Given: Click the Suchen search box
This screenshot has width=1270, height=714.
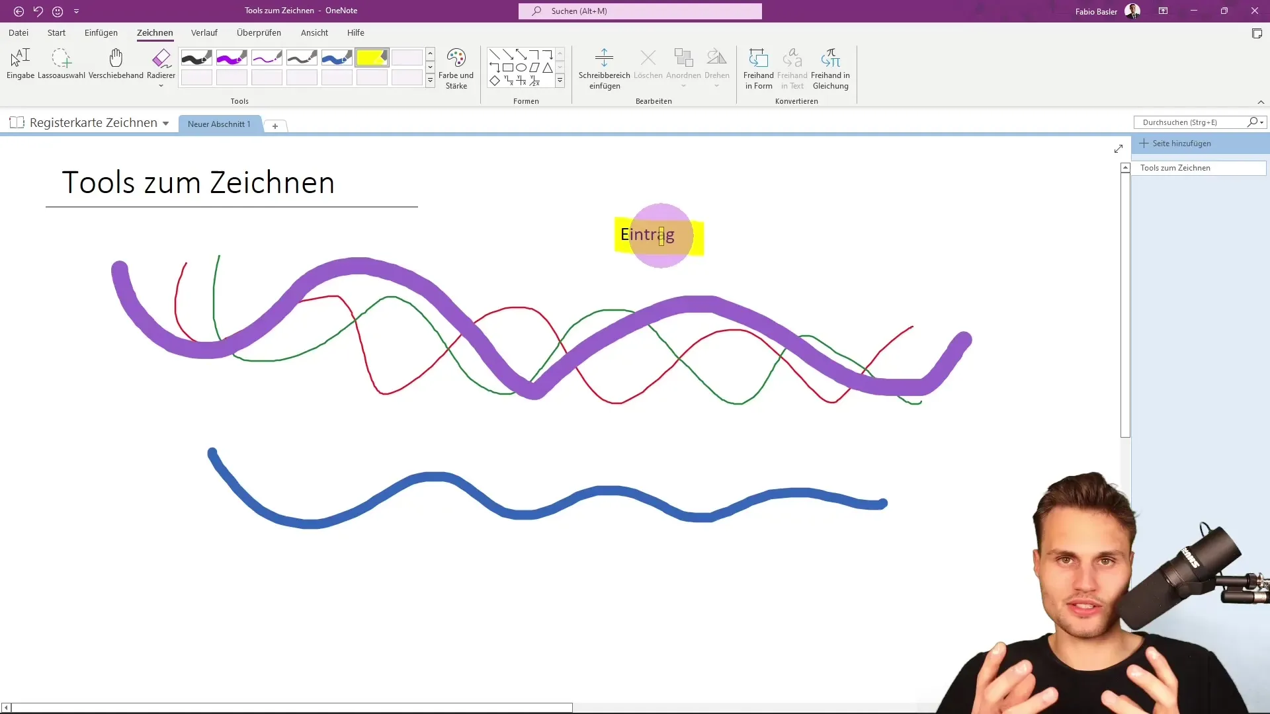Looking at the screenshot, I should point(640,11).
